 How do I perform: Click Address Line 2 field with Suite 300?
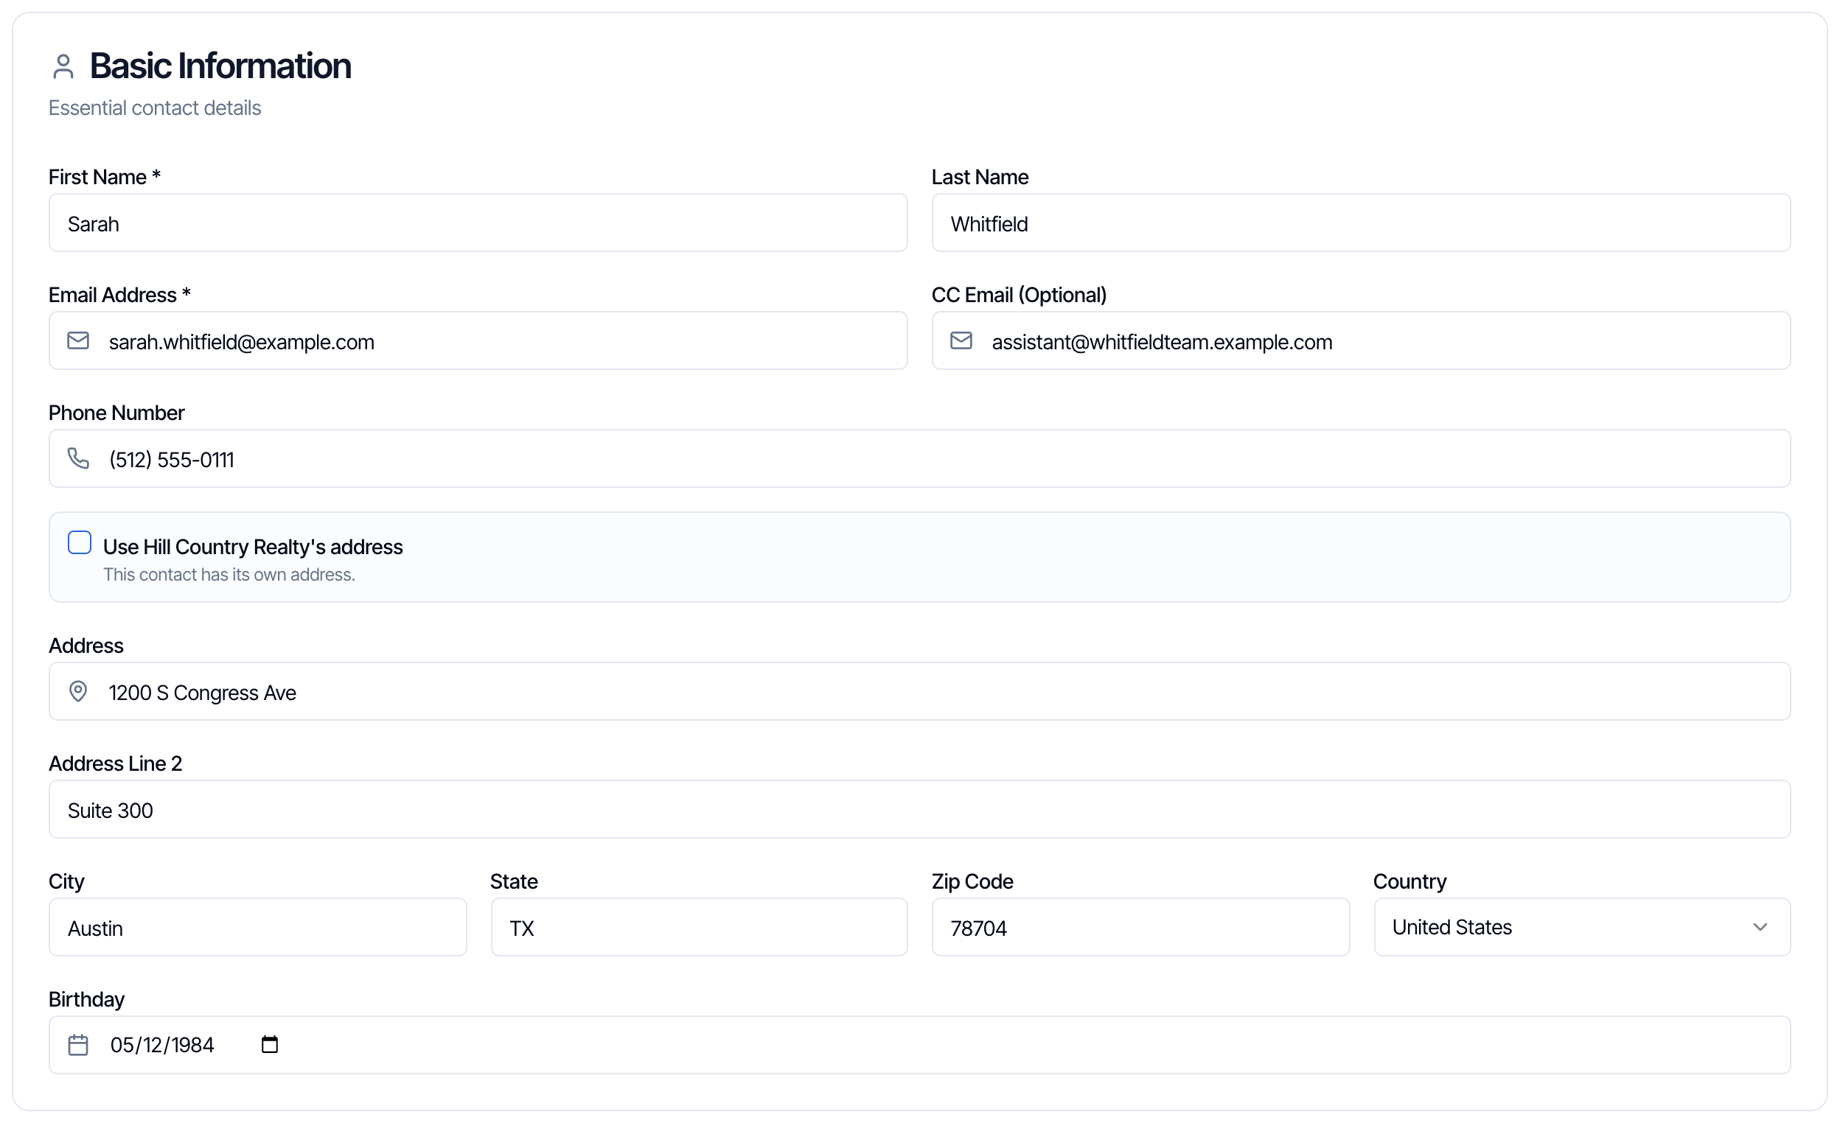(920, 809)
